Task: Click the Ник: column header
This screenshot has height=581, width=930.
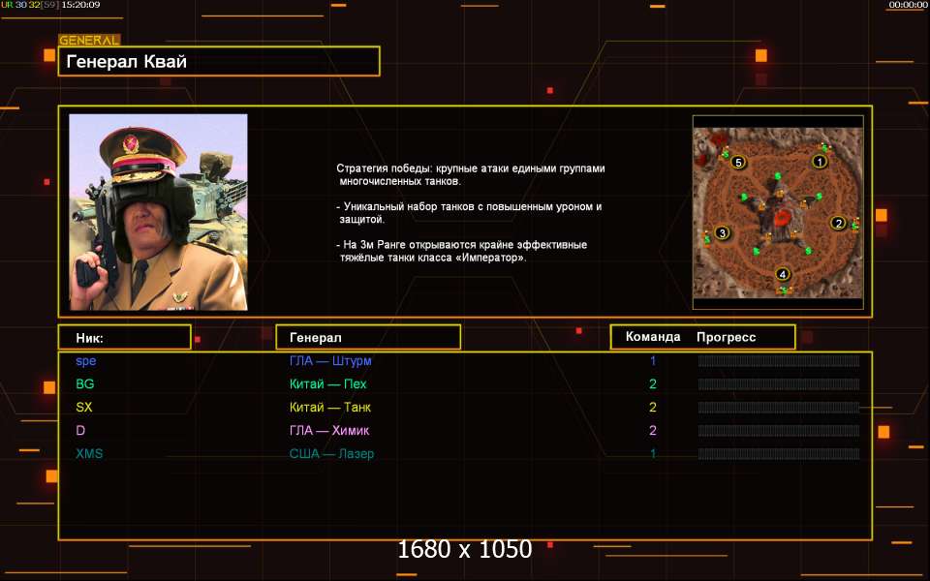Action: point(125,337)
